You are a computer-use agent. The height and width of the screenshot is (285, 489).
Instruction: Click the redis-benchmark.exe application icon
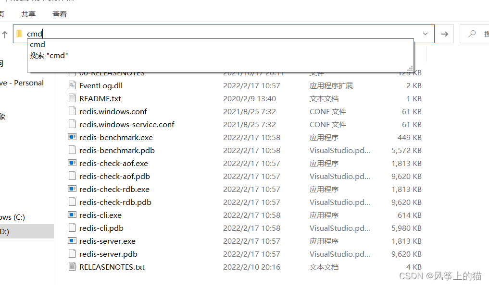(x=72, y=137)
